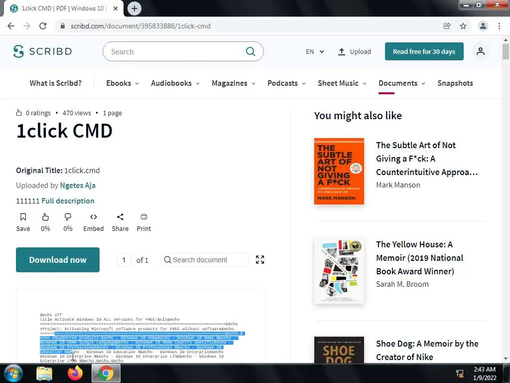Open What is Scribd? page
The height and width of the screenshot is (383, 510).
click(56, 83)
